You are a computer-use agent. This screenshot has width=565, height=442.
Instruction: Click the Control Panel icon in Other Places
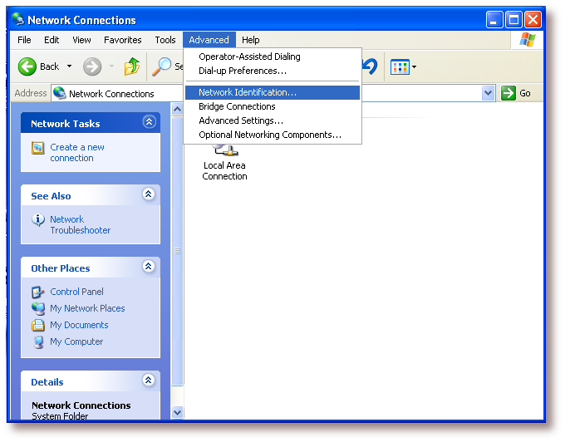coord(37,292)
